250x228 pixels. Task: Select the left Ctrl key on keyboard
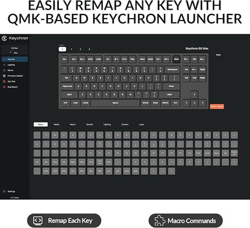66,103
